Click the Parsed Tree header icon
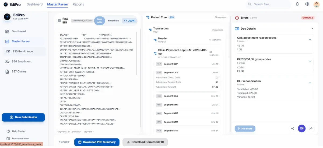The width and height of the screenshot is (323, 148). [148, 17]
